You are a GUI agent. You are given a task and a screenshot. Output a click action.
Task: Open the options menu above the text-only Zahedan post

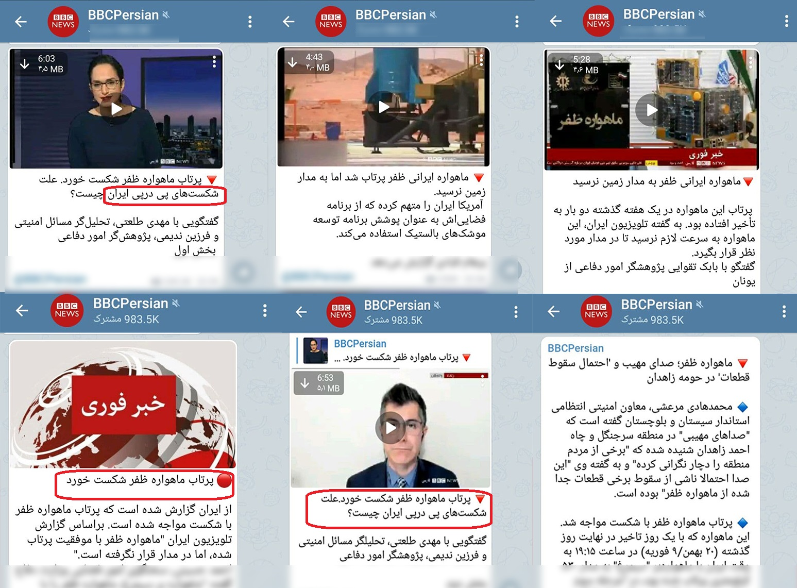point(784,311)
